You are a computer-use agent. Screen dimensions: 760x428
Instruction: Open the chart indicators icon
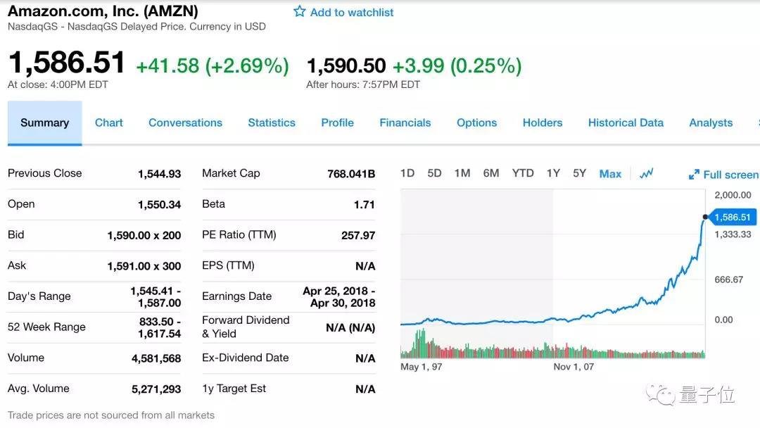pos(646,173)
